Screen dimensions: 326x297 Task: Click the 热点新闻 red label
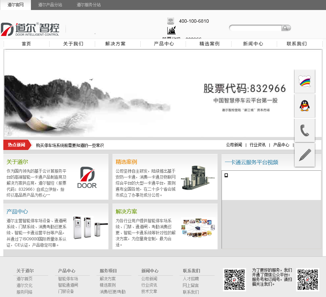tap(17, 145)
